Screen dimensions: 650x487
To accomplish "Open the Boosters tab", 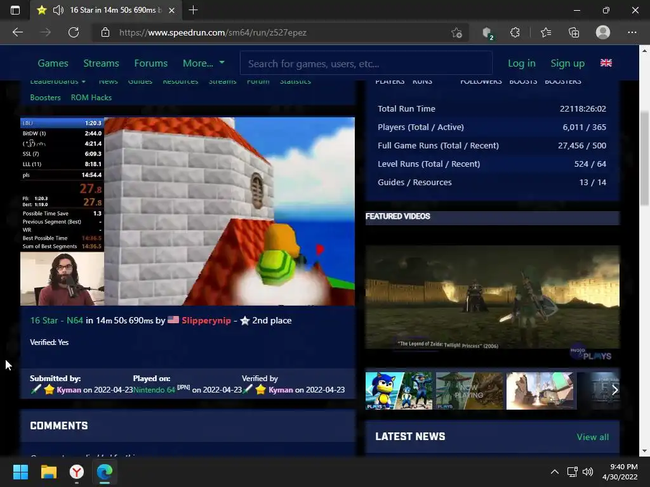I will [x=45, y=97].
